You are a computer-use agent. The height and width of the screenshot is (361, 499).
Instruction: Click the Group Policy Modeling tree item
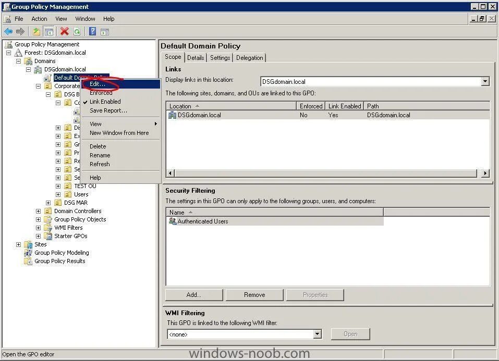coord(62,253)
